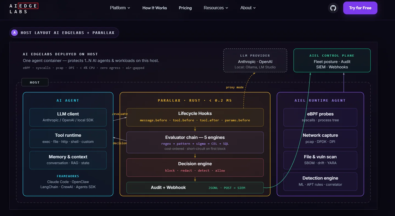Click 'block · redact · detect · allow' text
Viewport: 395px width, 216px height.
pyautogui.click(x=195, y=171)
